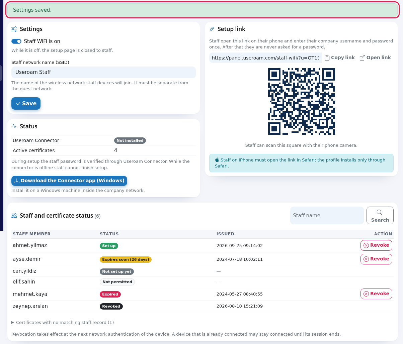Image resolution: width=403 pixels, height=344 pixels.
Task: Click the 'Useroam Connector' status row label
Action: pyautogui.click(x=36, y=140)
